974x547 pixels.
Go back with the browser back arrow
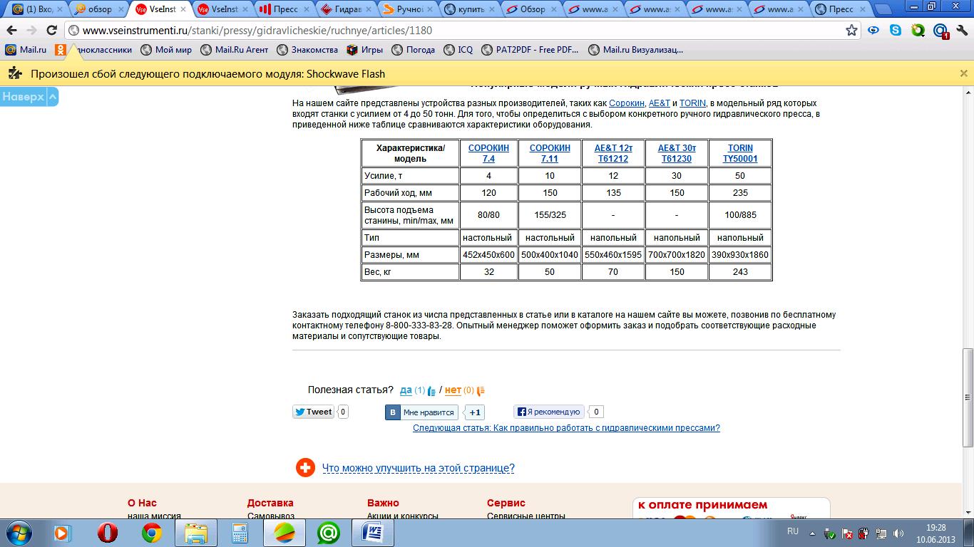[11, 31]
